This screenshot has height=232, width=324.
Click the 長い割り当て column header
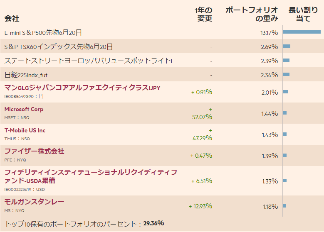[302, 15]
